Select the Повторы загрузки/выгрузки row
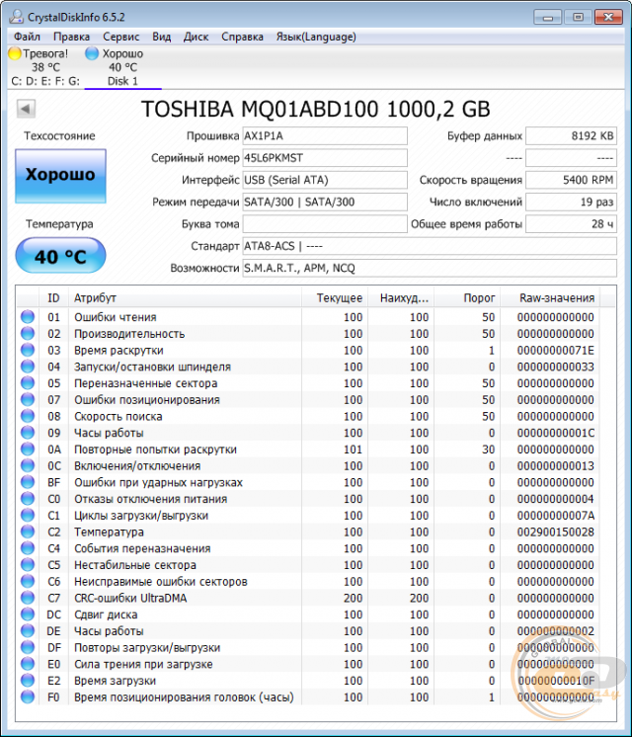Image resolution: width=632 pixels, height=737 pixels. click(309, 647)
